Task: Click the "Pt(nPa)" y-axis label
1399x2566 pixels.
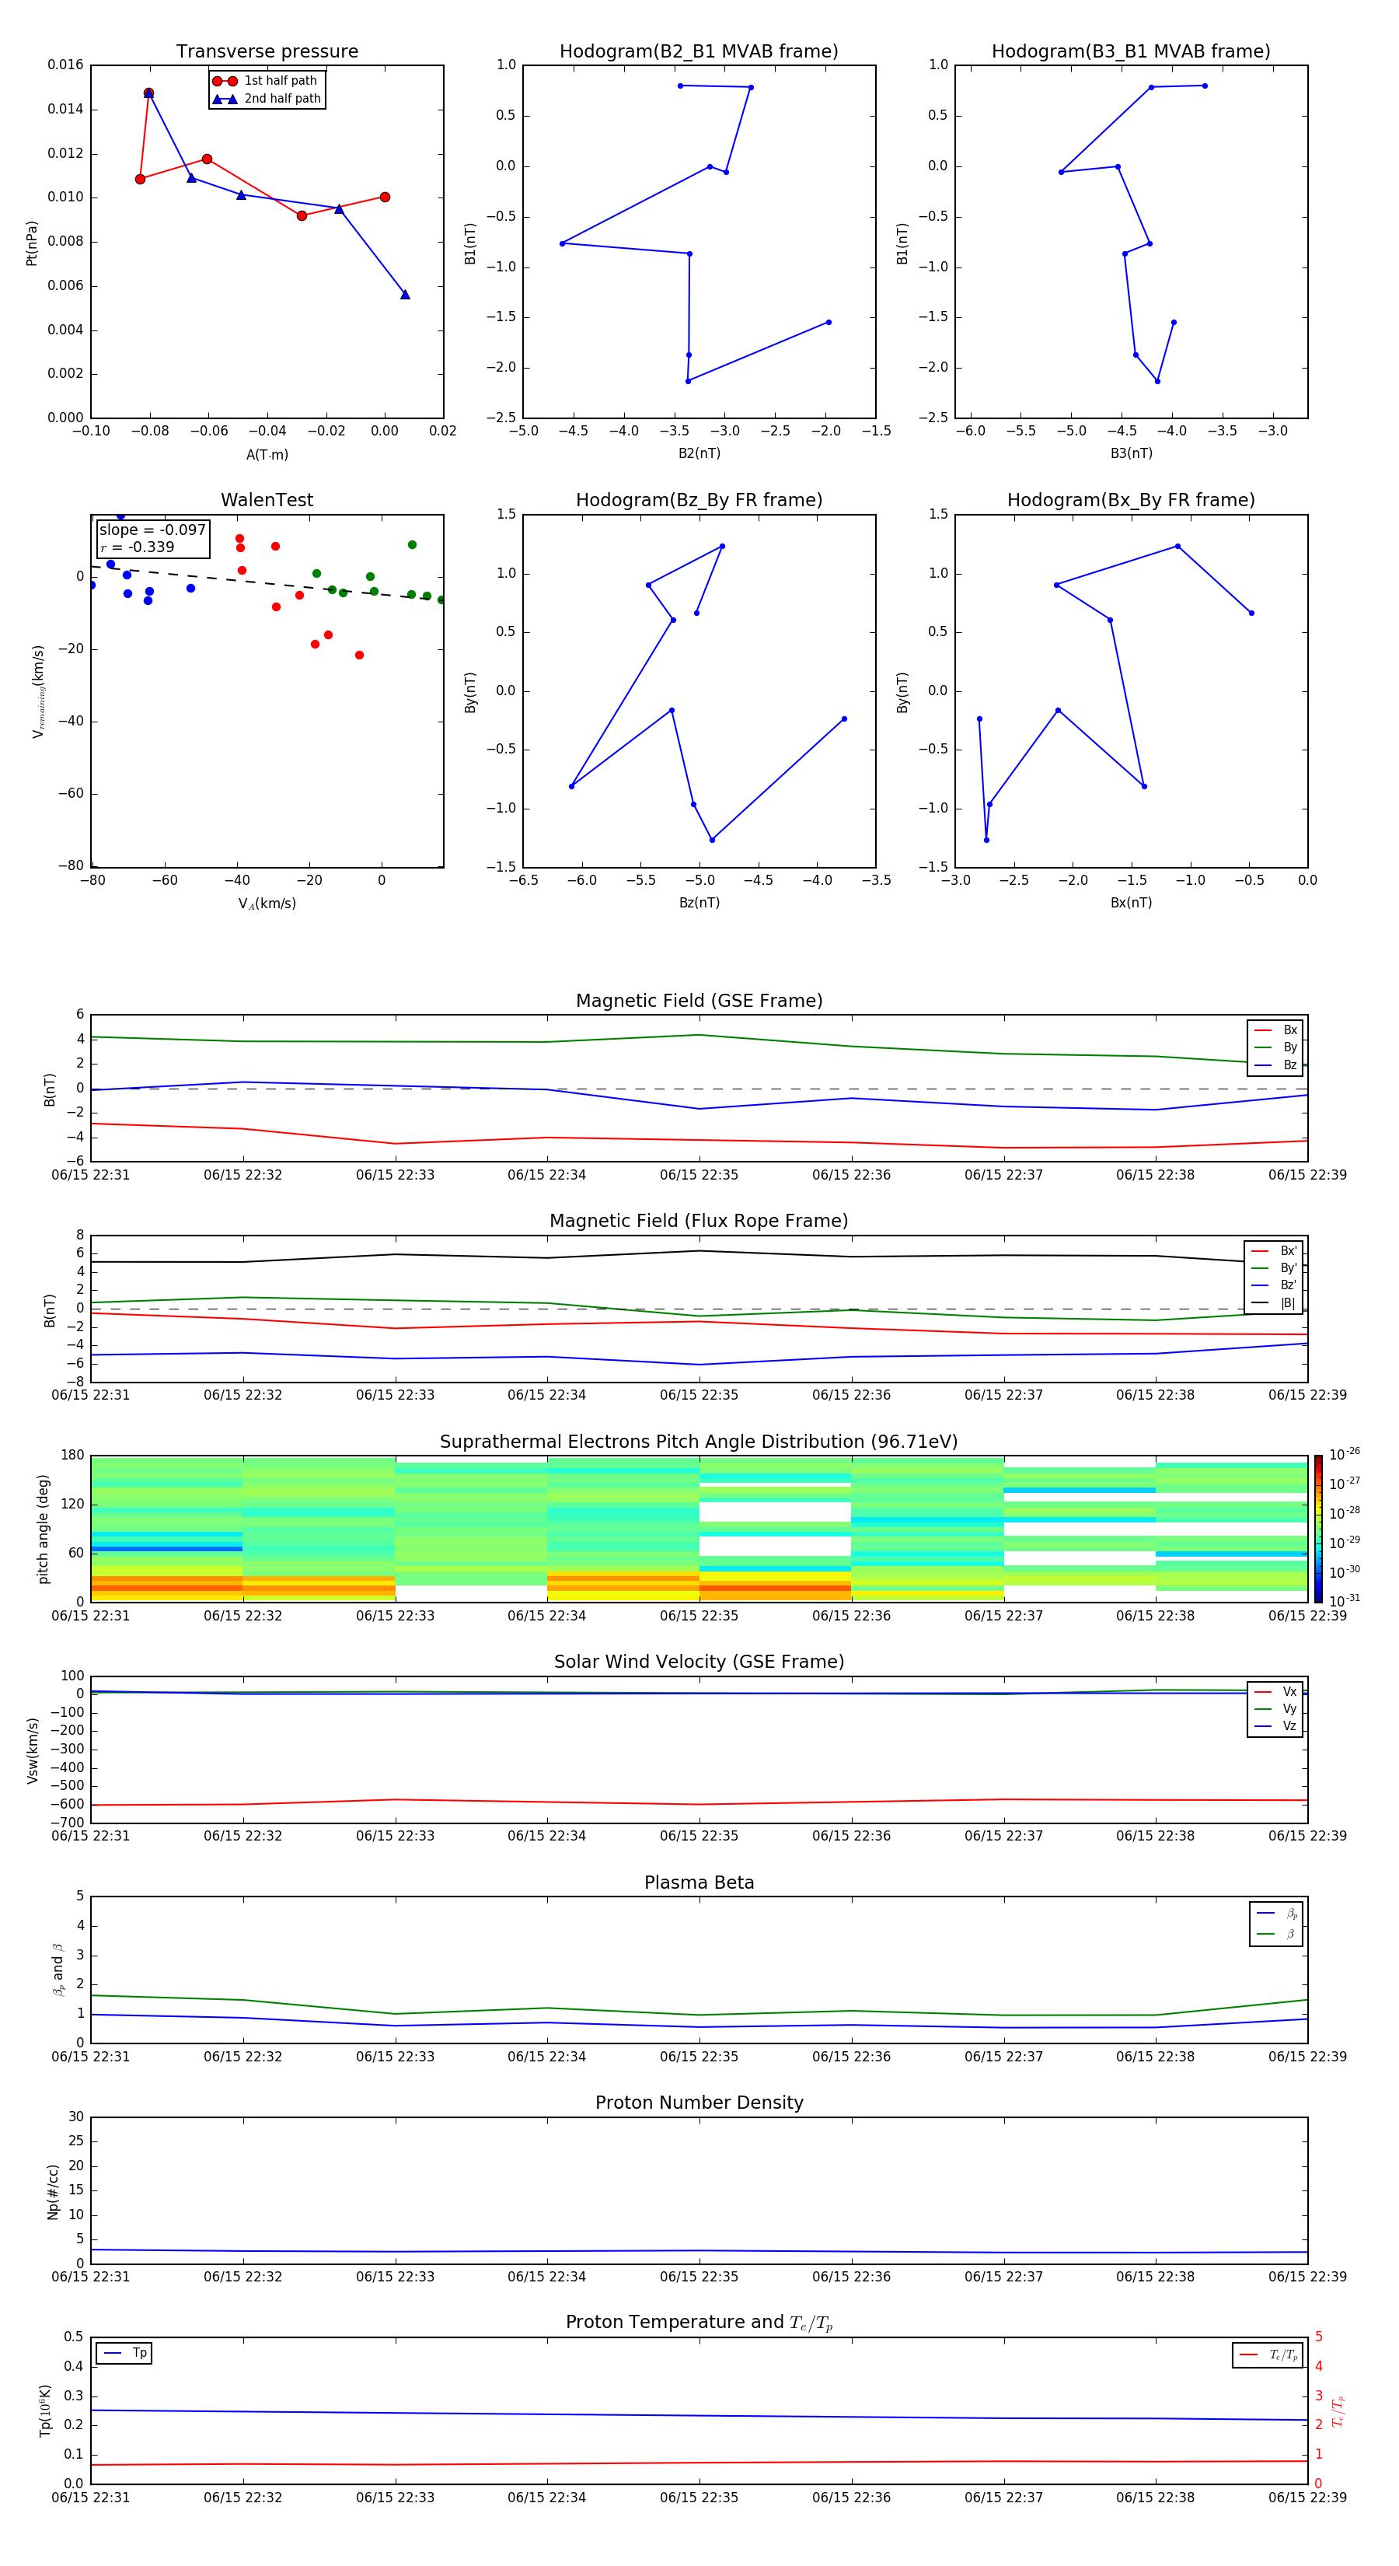Action: [32, 243]
